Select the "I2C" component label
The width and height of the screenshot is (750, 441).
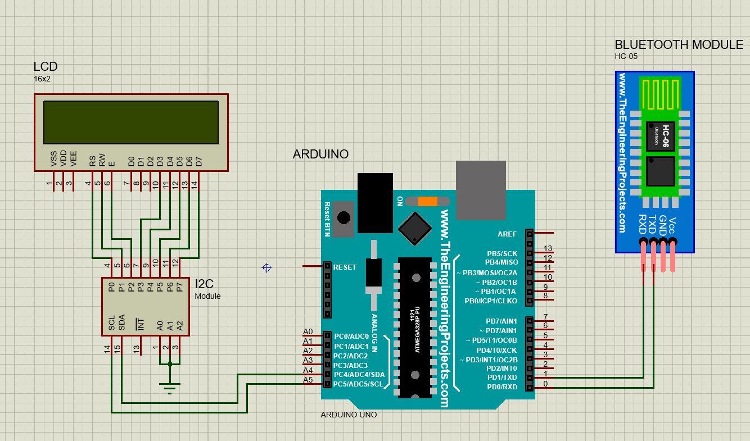pyautogui.click(x=205, y=284)
